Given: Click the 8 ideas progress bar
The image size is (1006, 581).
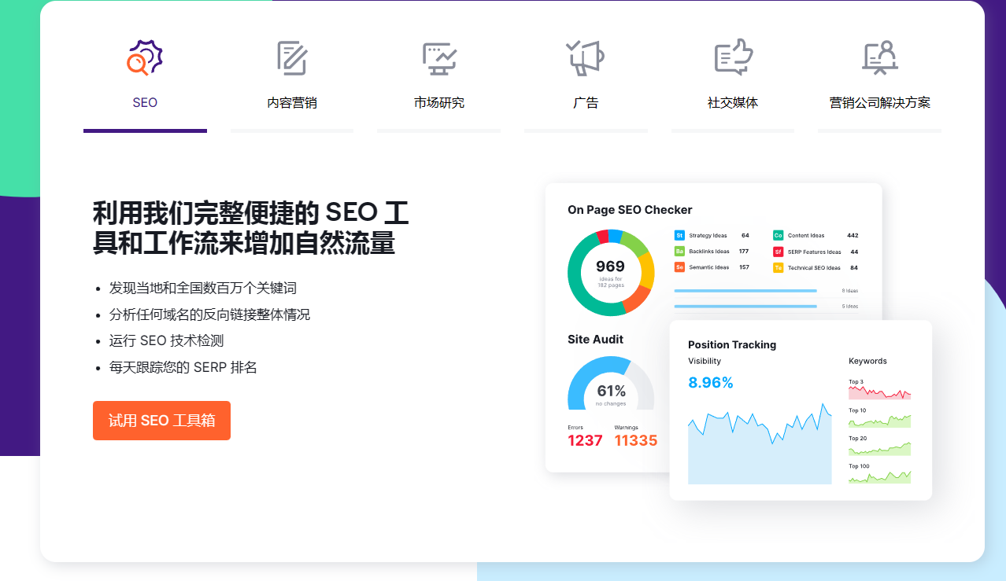Looking at the screenshot, I should (745, 291).
